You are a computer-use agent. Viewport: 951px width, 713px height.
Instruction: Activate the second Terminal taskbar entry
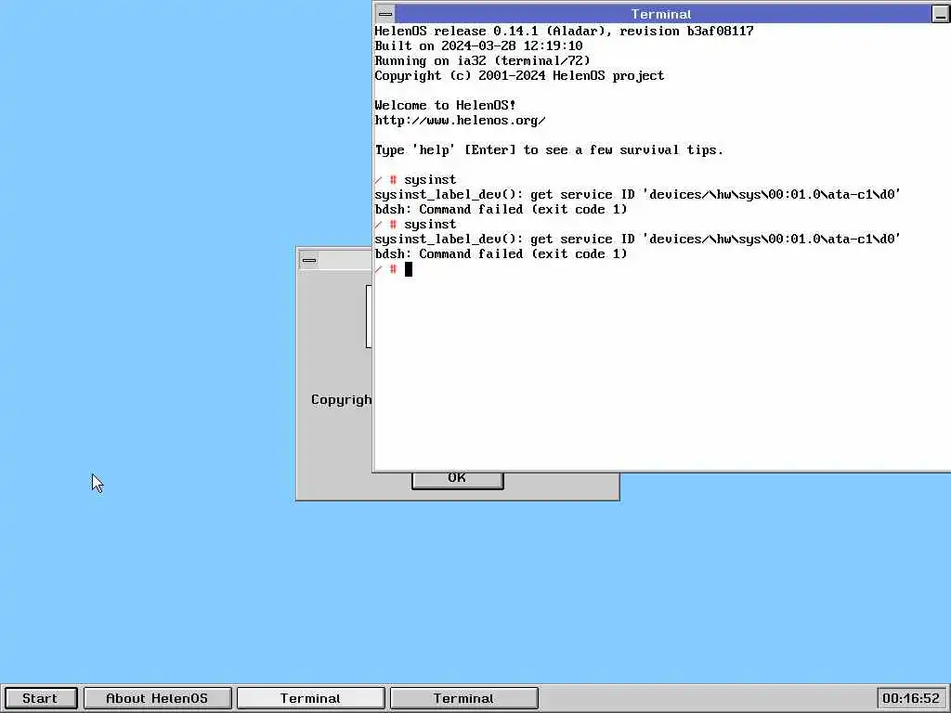464,698
